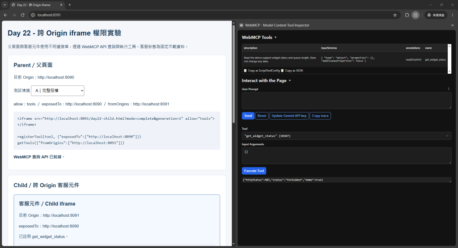Click the Update Gemini API key button
Screen dimensions: 458x248
click(289, 116)
